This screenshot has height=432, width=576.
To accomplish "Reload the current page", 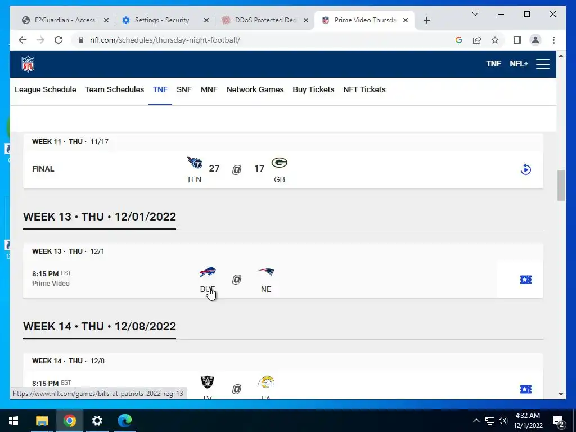I will (58, 40).
